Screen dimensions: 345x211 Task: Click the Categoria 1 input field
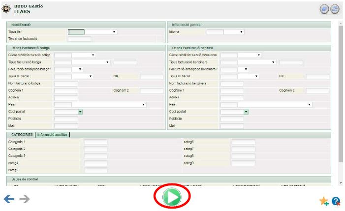coord(95,142)
